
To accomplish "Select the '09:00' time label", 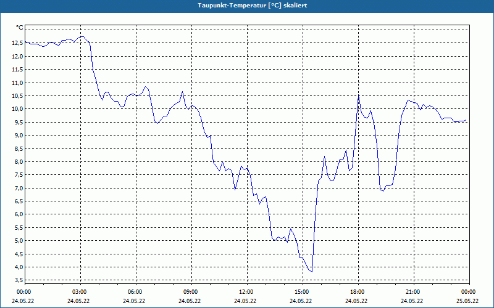I will pos(190,292).
